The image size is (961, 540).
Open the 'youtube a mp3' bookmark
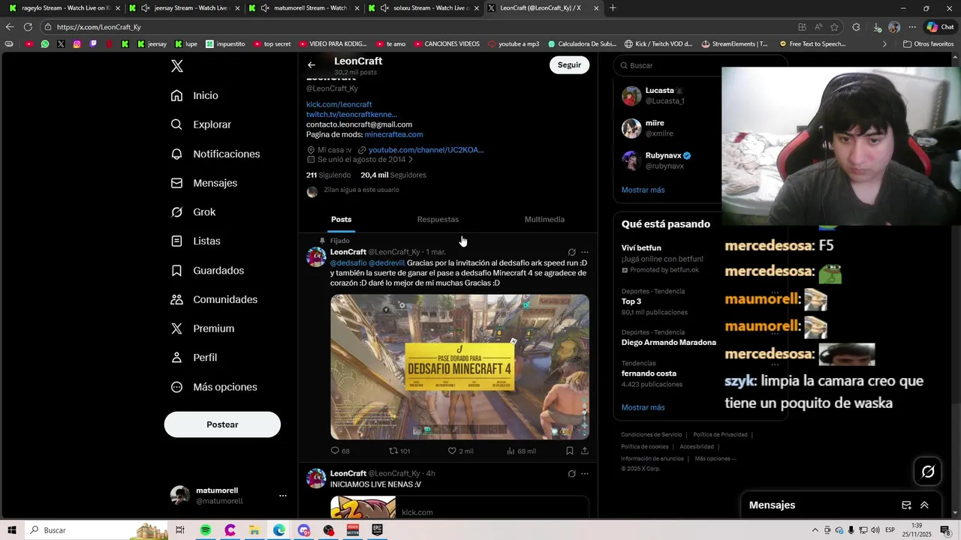click(514, 44)
